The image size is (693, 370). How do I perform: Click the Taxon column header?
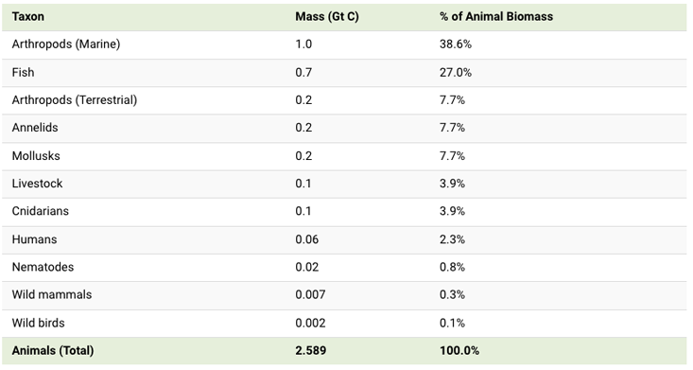(x=27, y=17)
